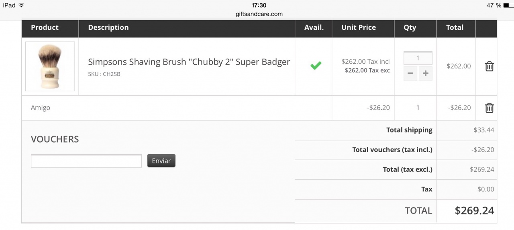Click the voucher code input field
Viewport: 514px width, 230px height.
point(86,161)
